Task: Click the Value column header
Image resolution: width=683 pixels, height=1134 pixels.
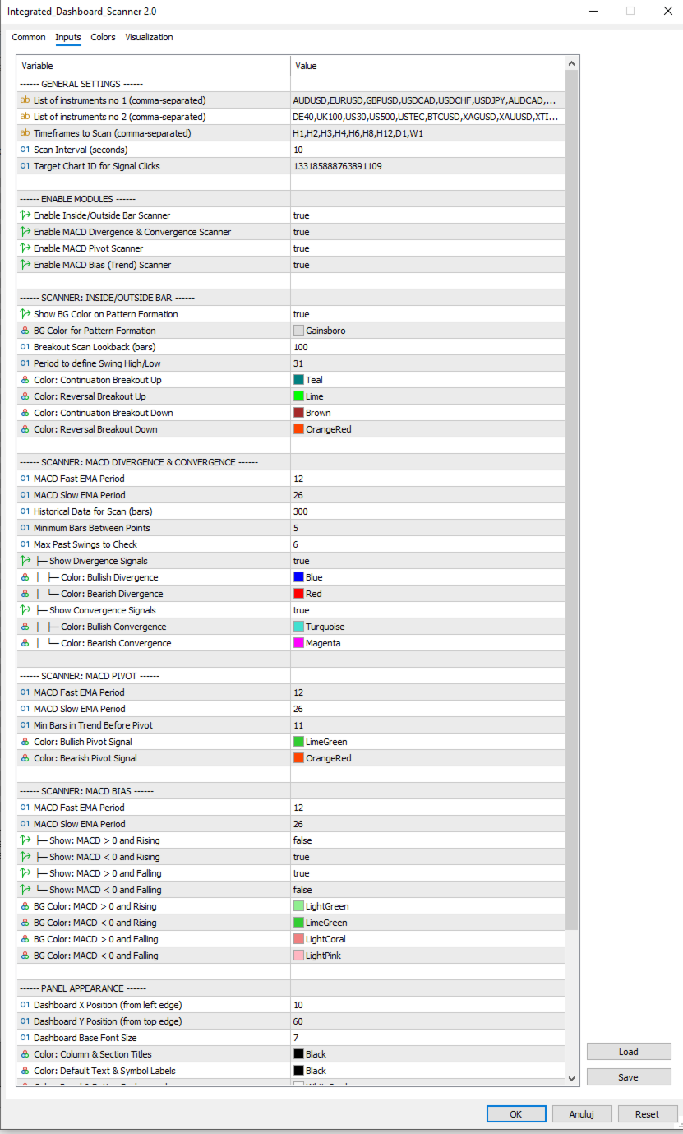Action: click(428, 66)
